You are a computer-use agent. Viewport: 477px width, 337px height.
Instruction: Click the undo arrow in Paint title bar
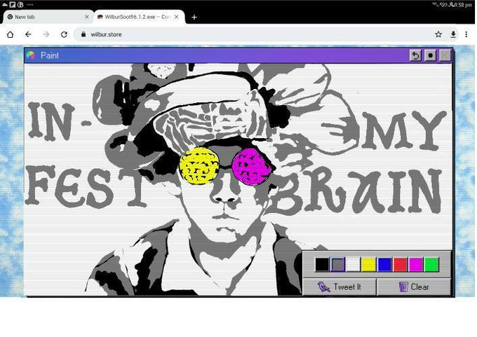click(415, 55)
